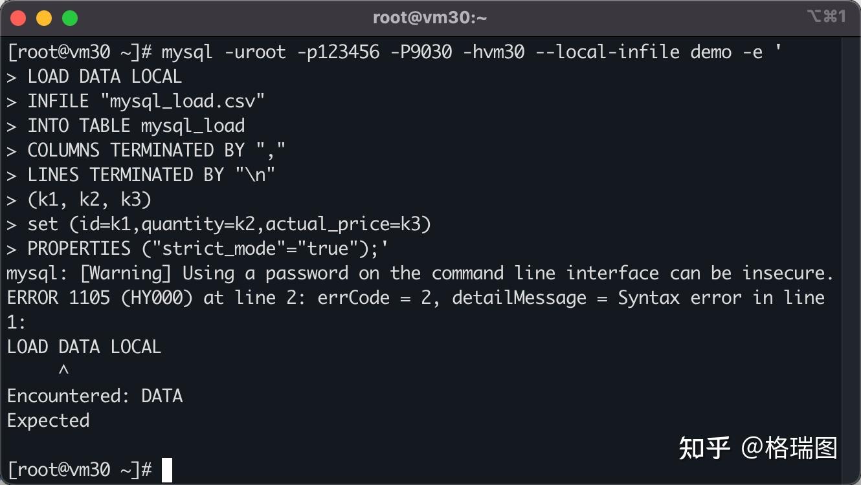Click the LINES TERMINATED BY "\n" line
The height and width of the screenshot is (485, 861).
[141, 175]
